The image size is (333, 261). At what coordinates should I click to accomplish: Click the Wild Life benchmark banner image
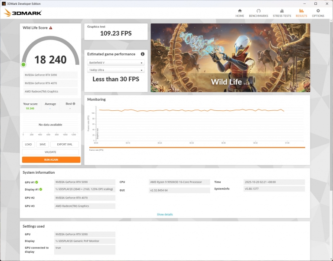(230, 58)
